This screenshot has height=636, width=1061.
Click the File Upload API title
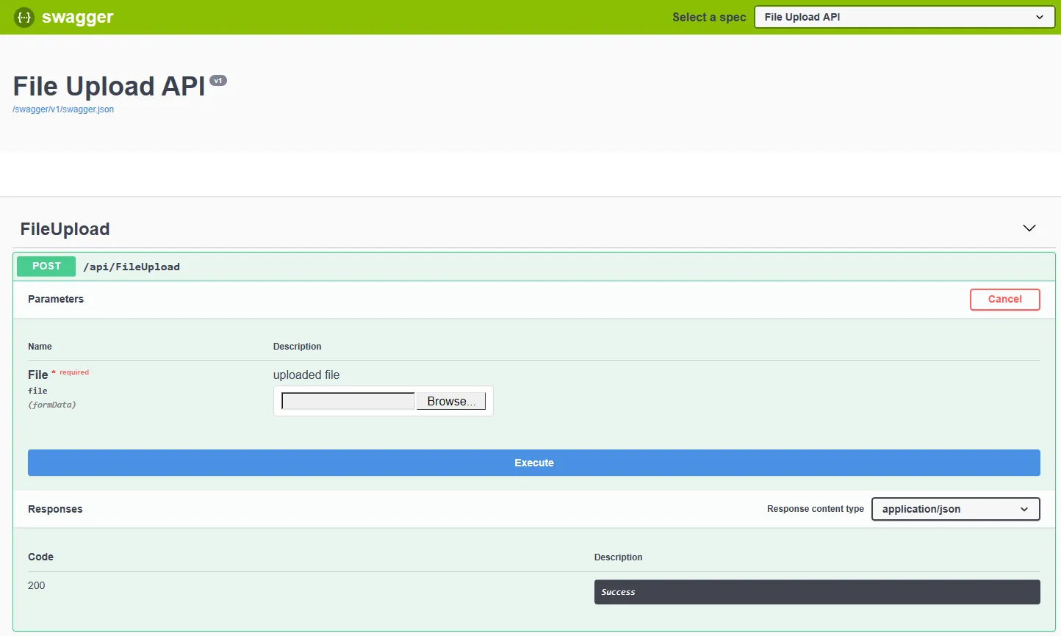(109, 87)
